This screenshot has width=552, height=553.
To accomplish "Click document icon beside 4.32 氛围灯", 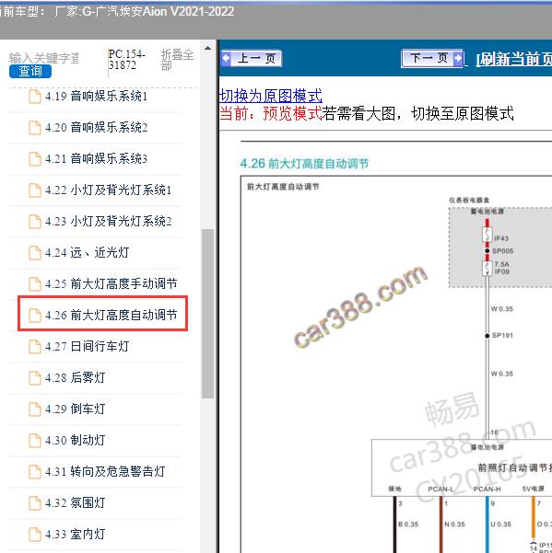I will [35, 503].
